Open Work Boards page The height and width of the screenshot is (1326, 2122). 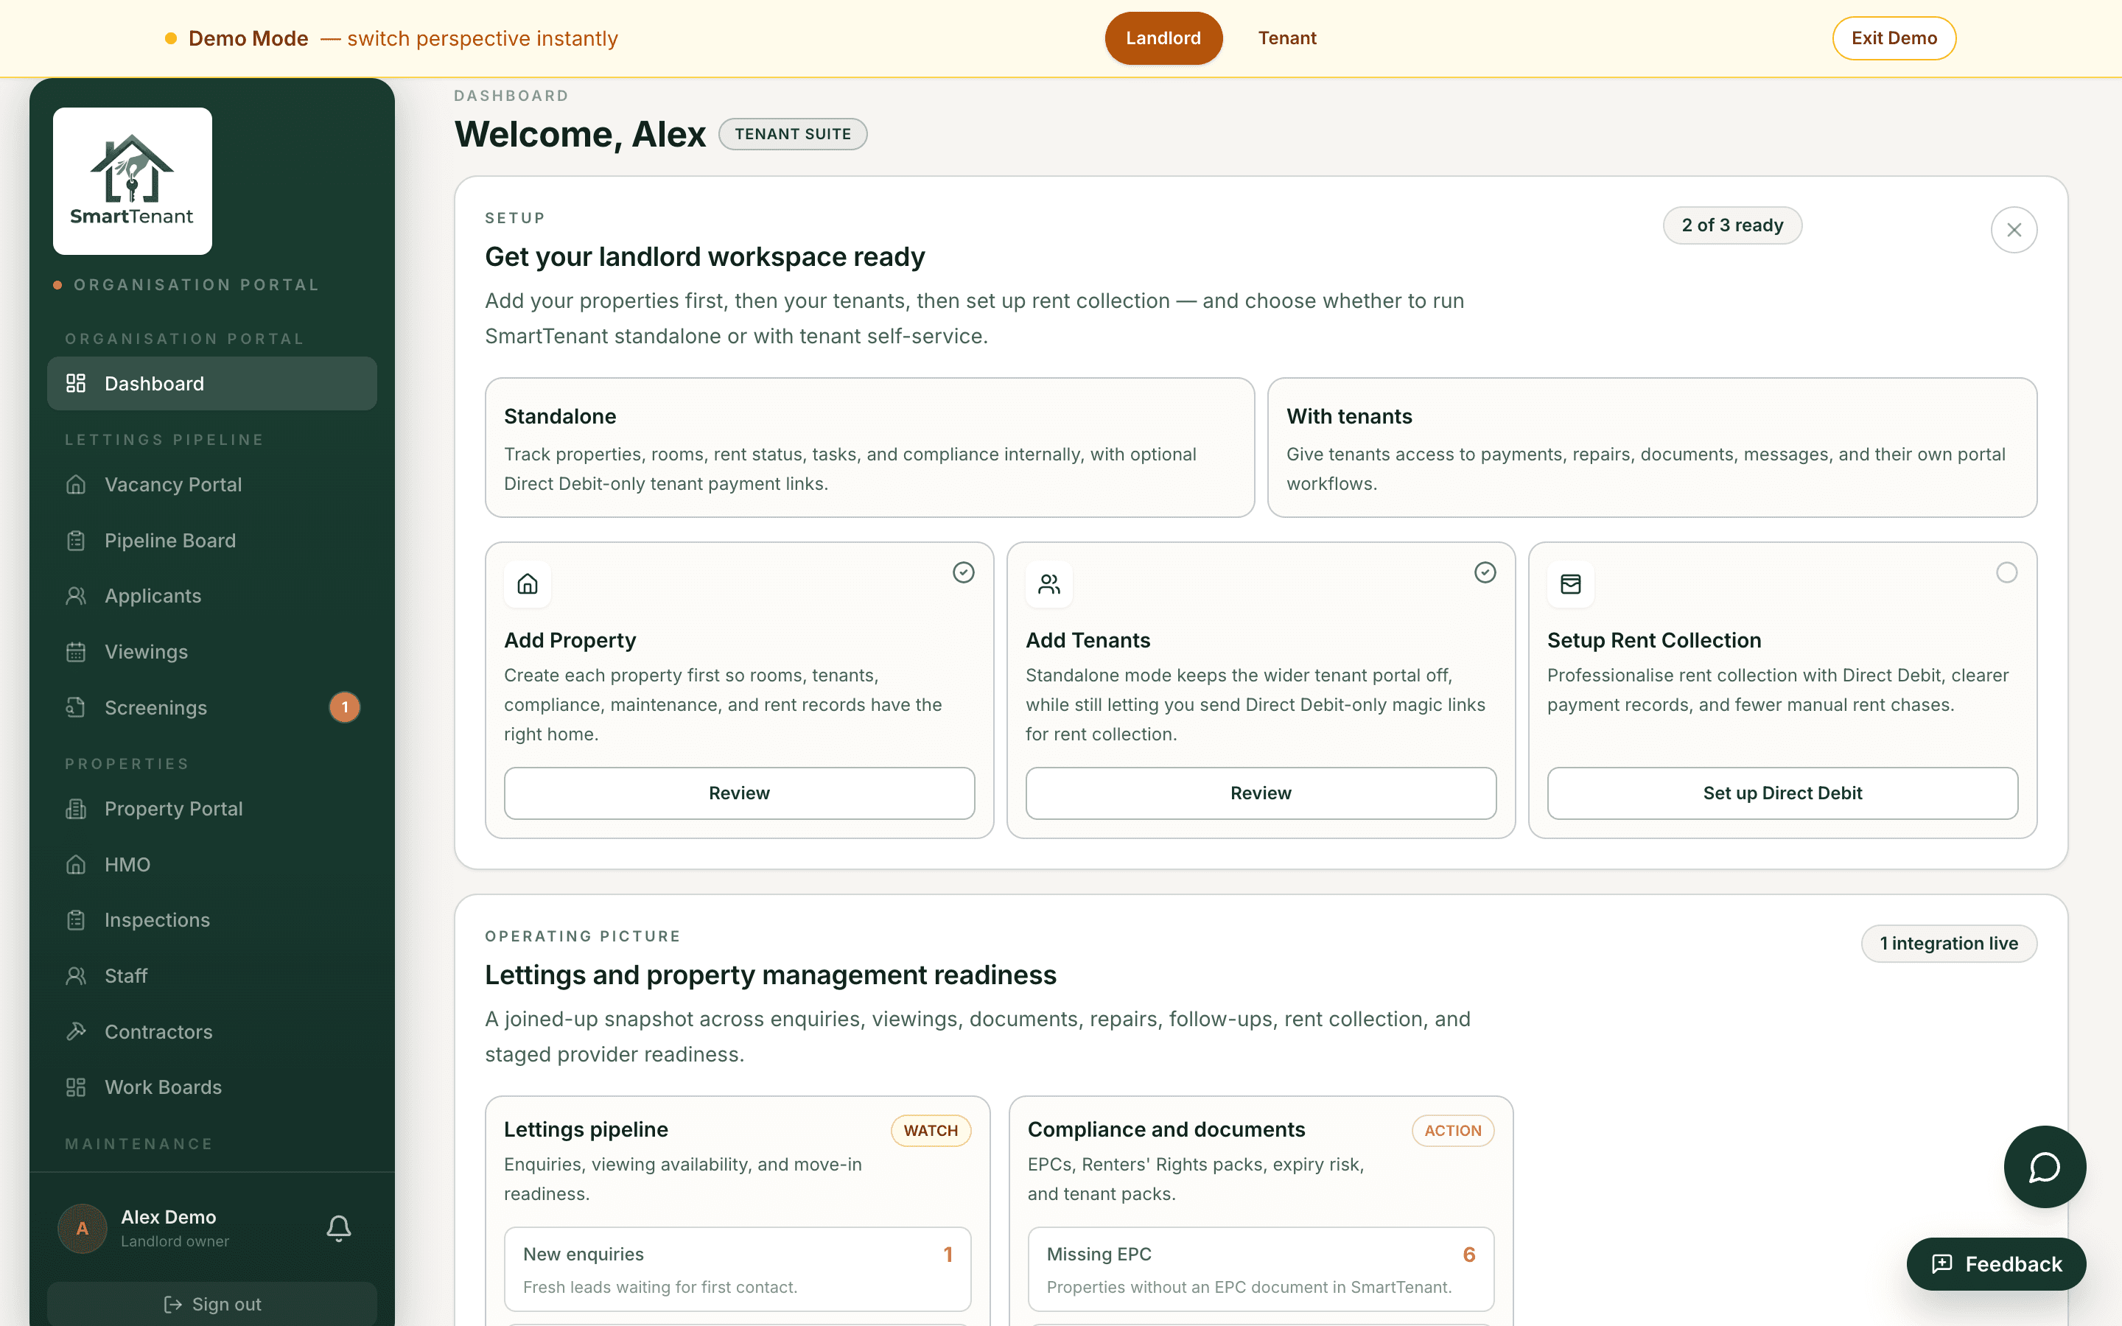(212, 1087)
